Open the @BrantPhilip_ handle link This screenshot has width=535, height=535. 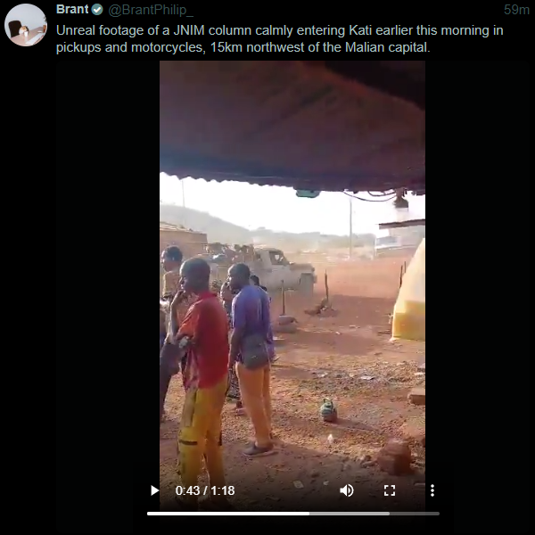click(x=151, y=10)
